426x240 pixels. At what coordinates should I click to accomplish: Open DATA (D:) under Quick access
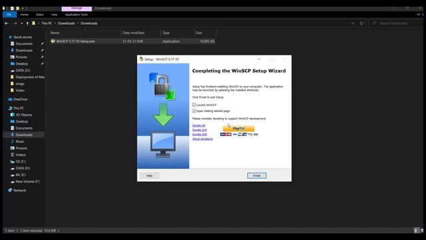point(23,71)
